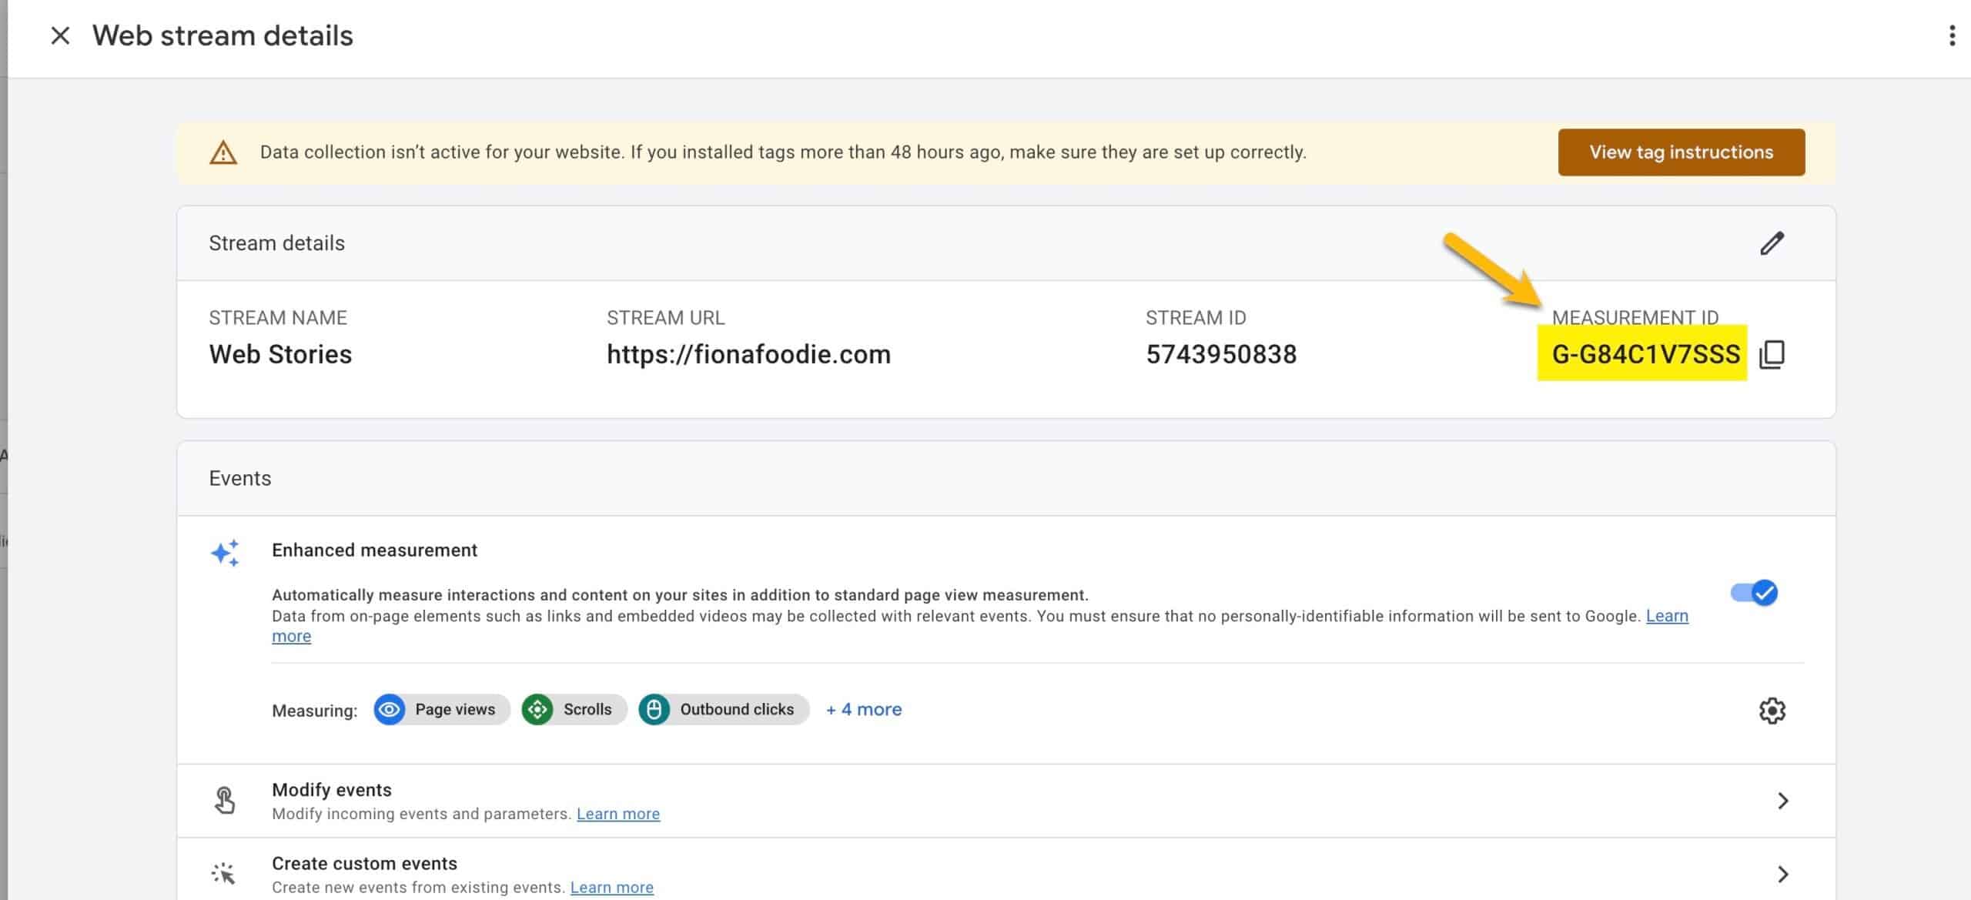1971x900 pixels.
Task: Click 'View tag instructions' button
Action: point(1681,151)
